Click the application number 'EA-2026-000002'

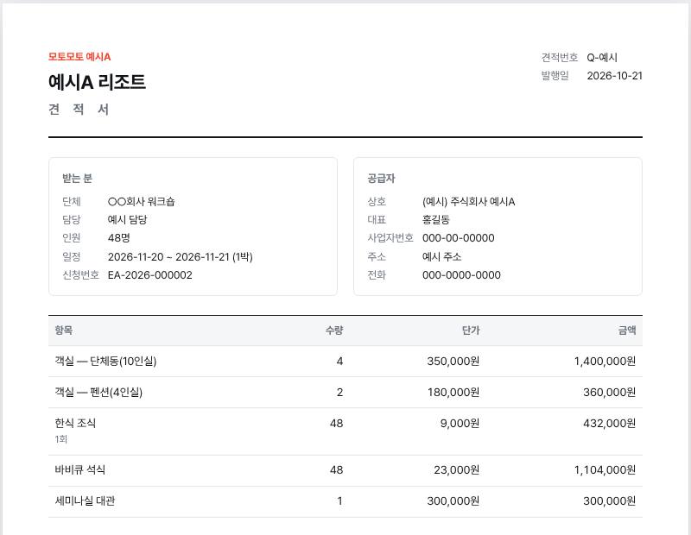coord(150,275)
